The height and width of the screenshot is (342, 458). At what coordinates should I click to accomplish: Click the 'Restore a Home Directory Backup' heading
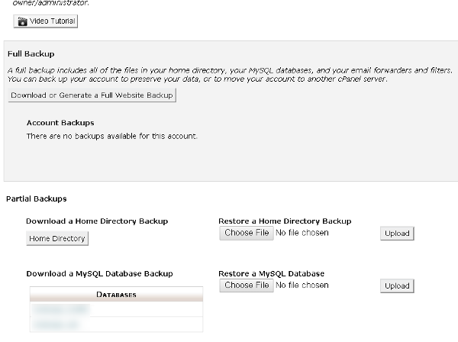pyautogui.click(x=285, y=221)
